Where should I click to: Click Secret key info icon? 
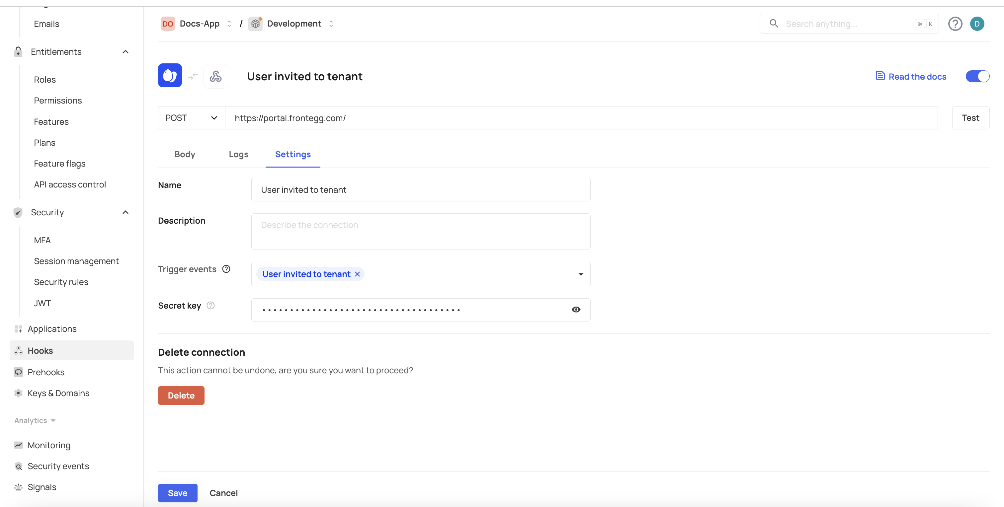click(210, 306)
